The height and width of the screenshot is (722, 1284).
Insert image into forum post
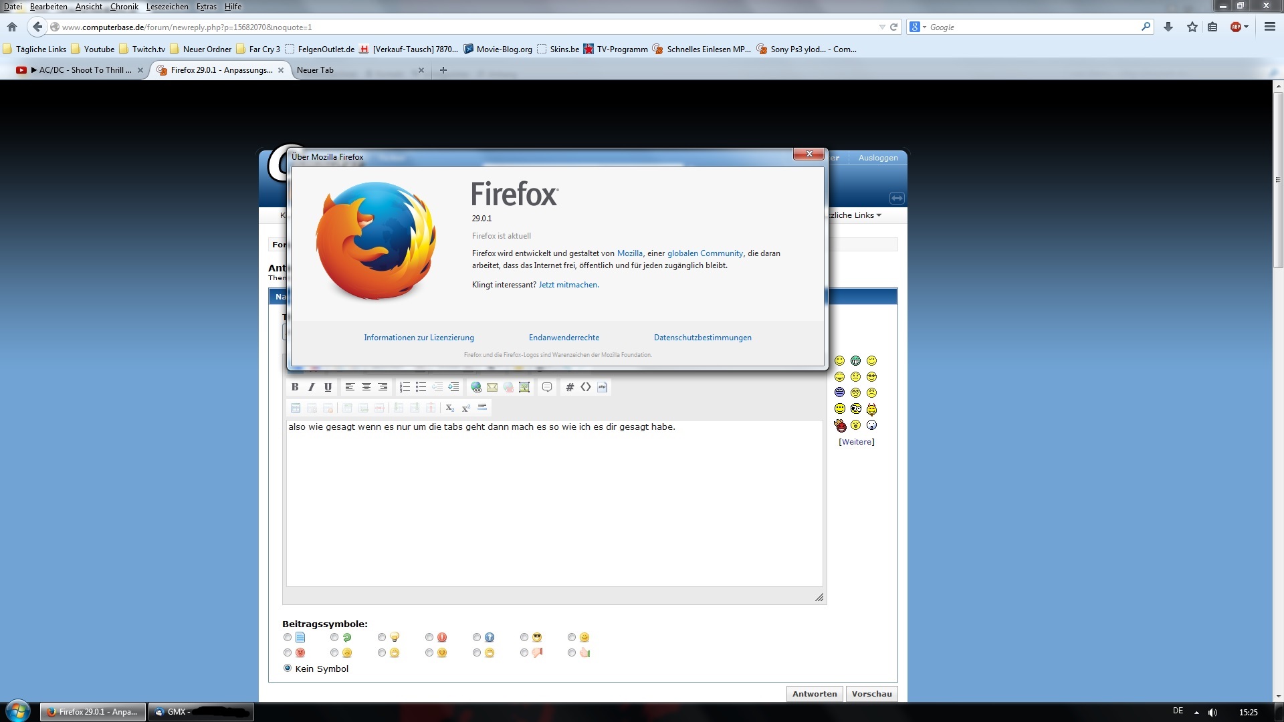click(x=524, y=387)
